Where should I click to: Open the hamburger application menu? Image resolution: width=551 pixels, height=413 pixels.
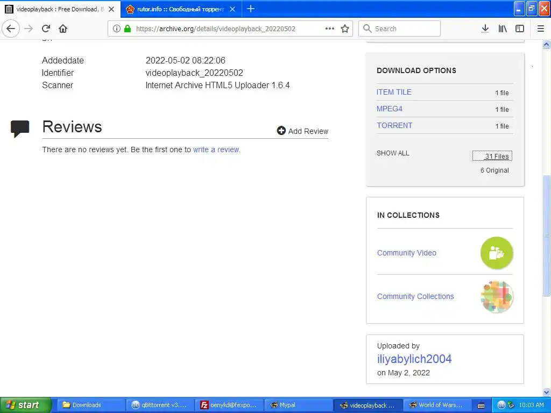point(541,29)
